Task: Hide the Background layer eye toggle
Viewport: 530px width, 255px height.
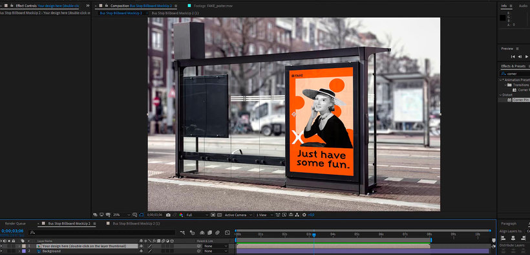Action: (x=1, y=251)
